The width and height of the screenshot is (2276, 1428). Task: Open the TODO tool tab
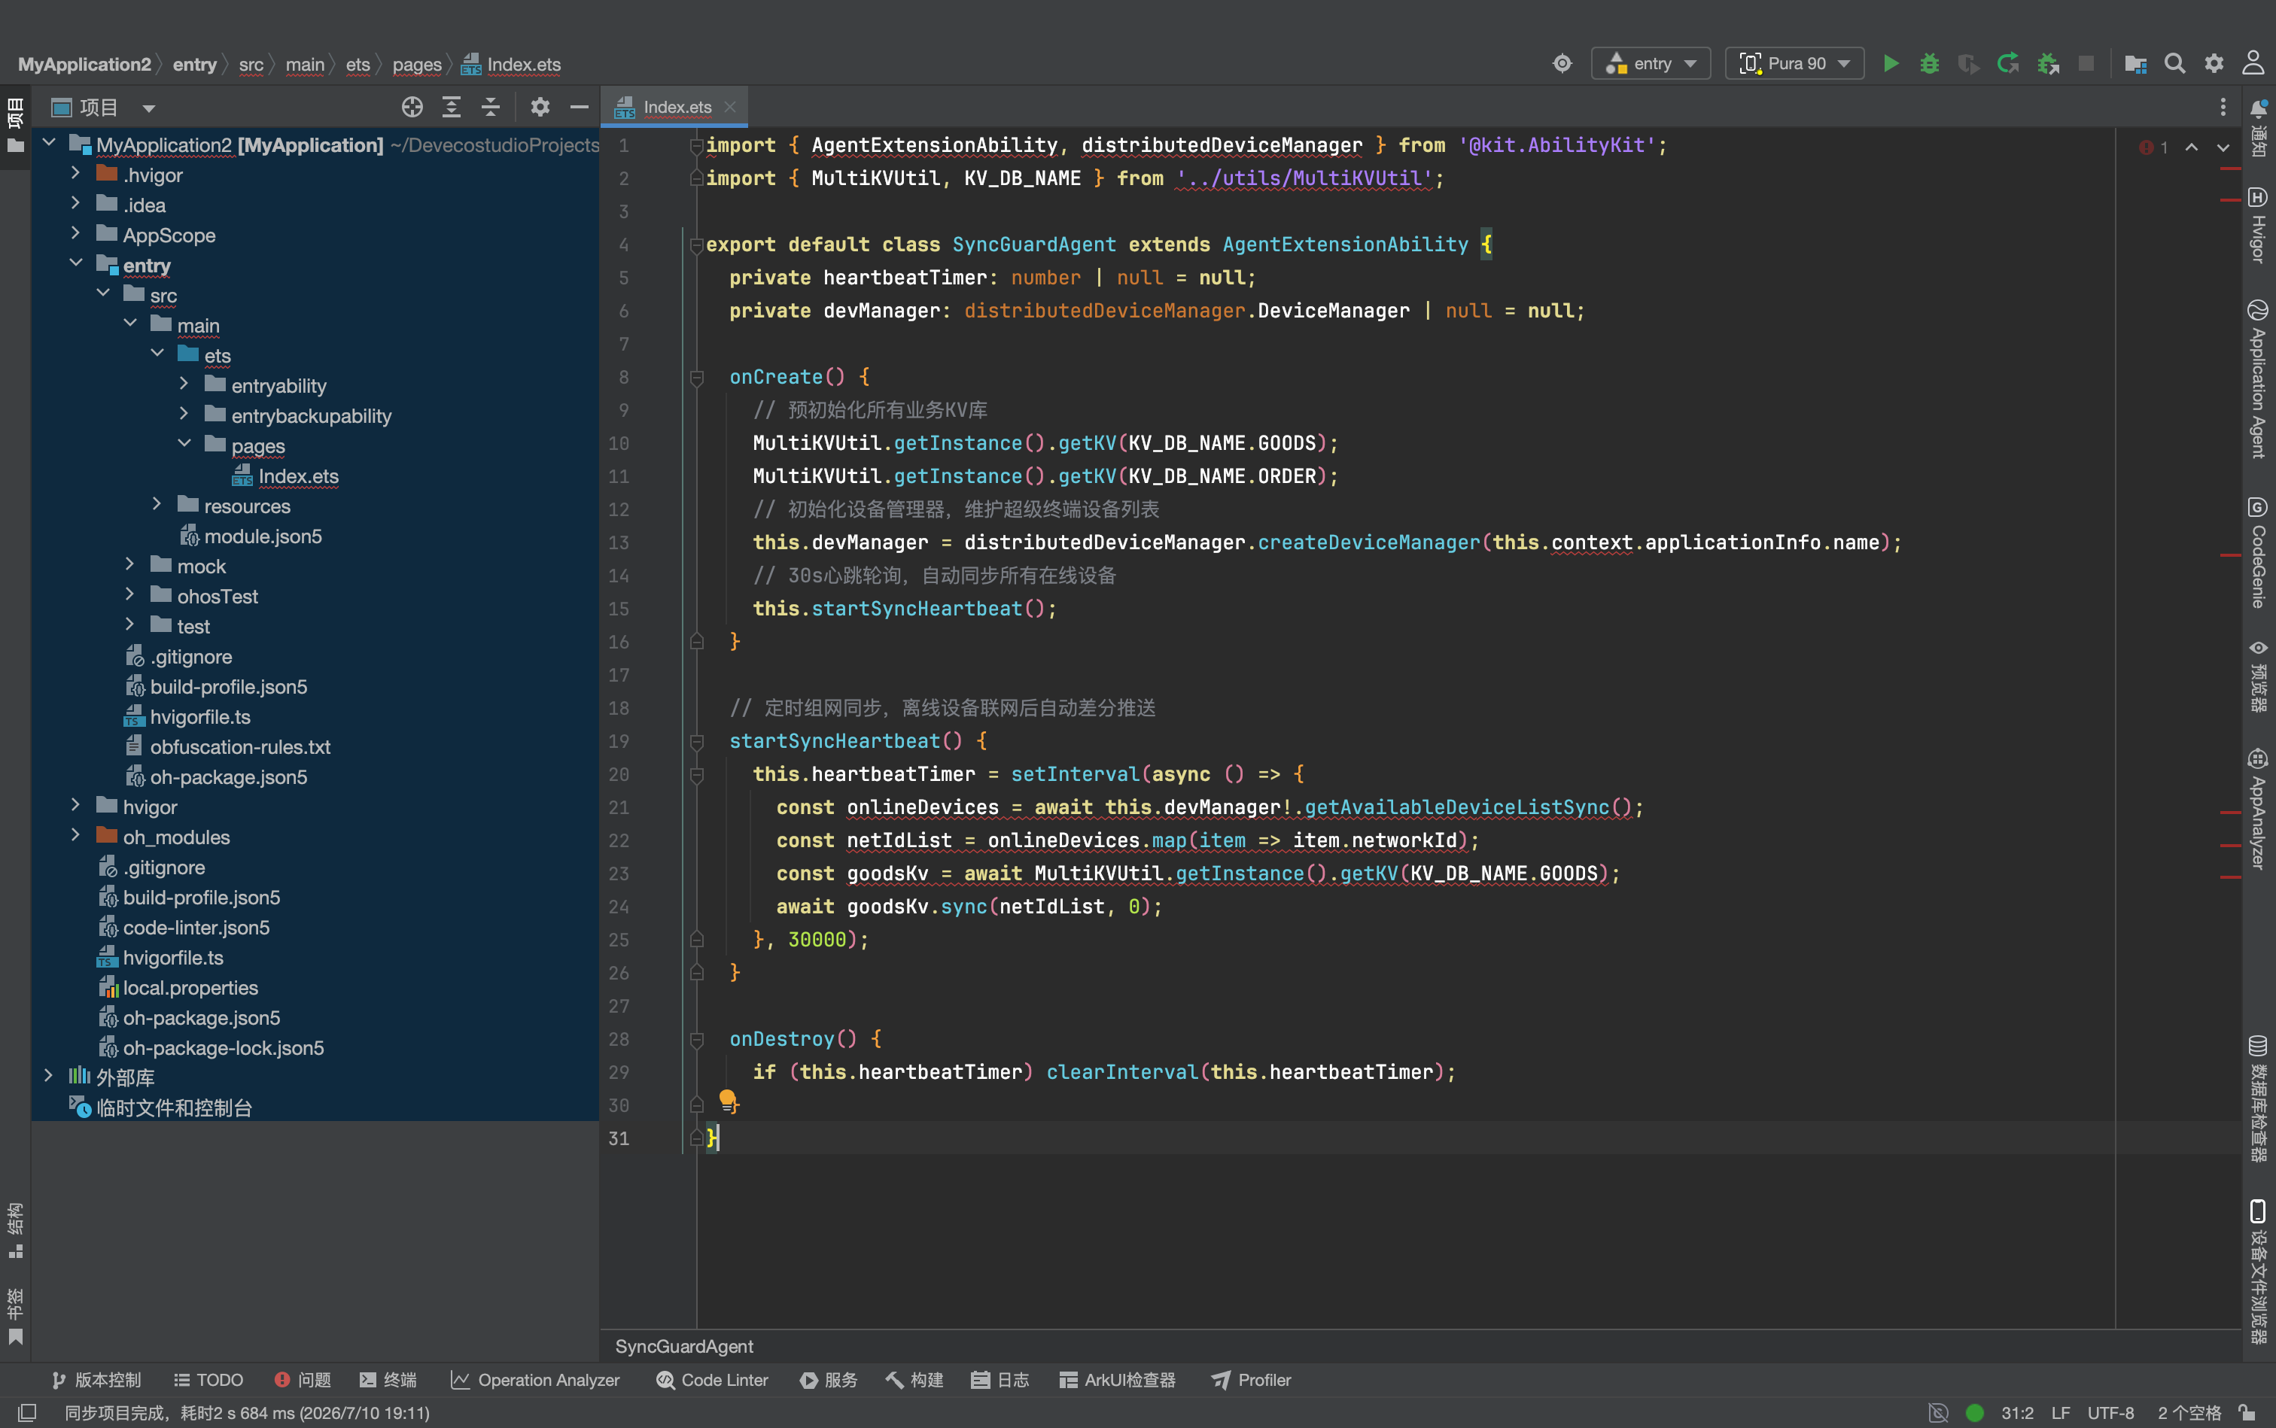click(x=208, y=1380)
